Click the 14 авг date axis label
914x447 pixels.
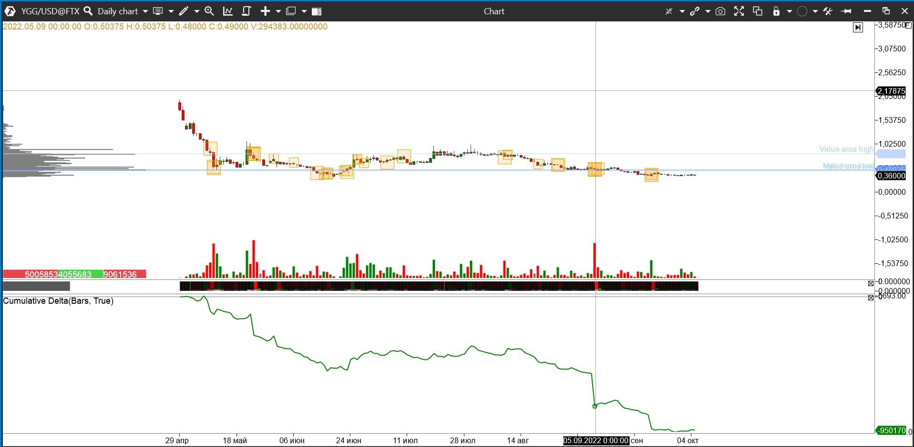pyautogui.click(x=518, y=441)
